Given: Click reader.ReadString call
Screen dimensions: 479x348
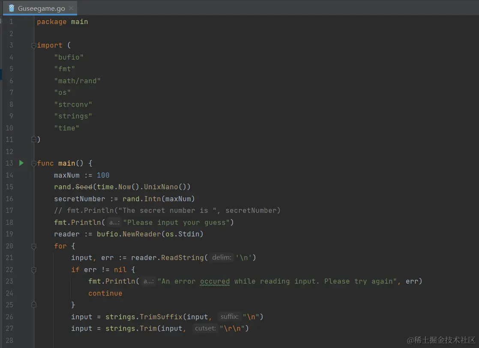Looking at the screenshot, I should point(170,258).
